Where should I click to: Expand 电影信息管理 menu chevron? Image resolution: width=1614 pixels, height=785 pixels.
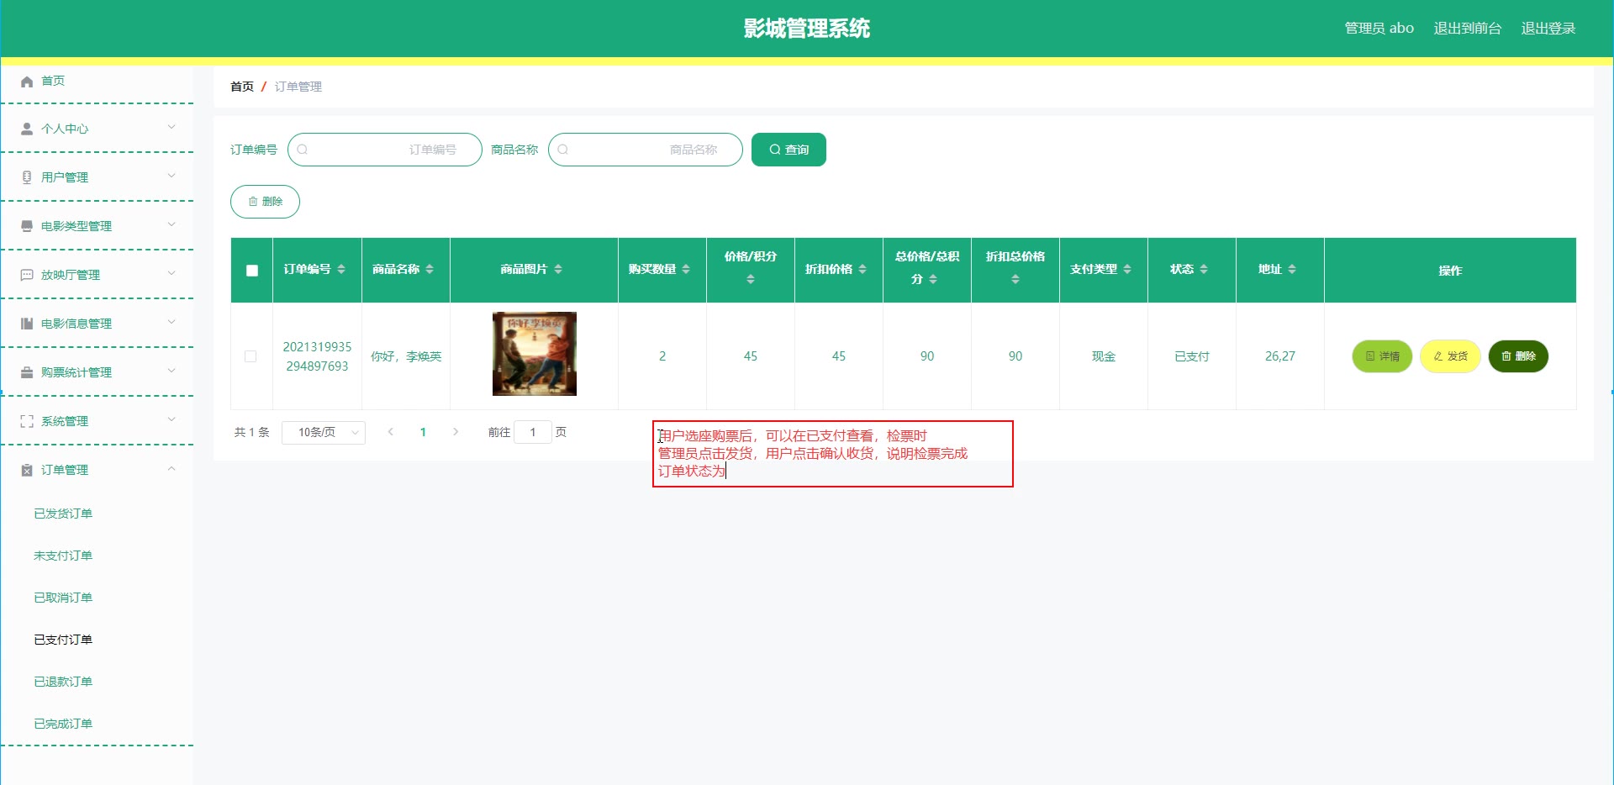tap(171, 323)
